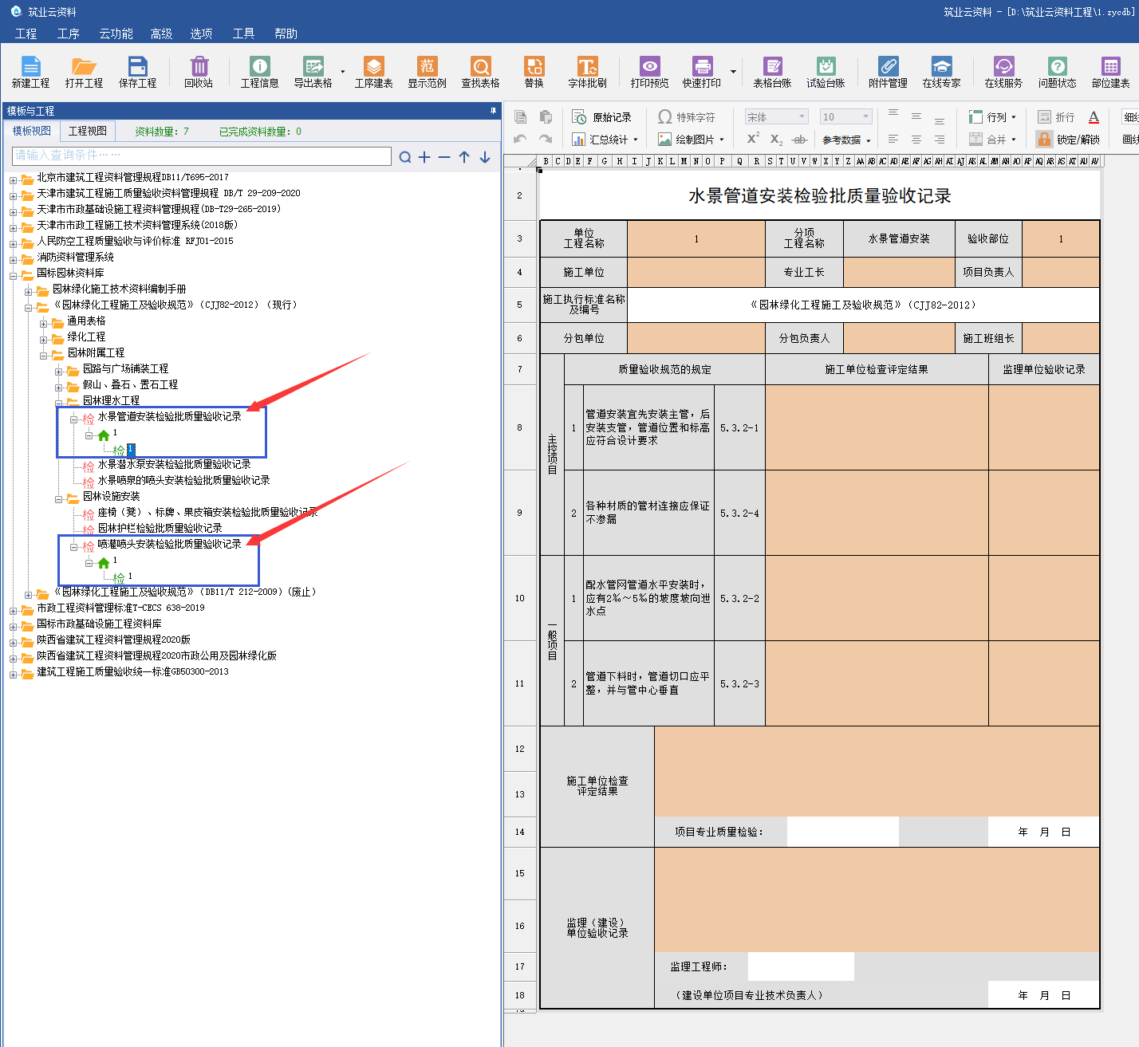Apply center horizontal alignment
Viewport: 1139px width, 1047px height.
tap(916, 139)
